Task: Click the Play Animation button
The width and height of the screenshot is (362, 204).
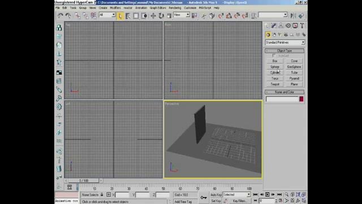Action: click(268, 195)
